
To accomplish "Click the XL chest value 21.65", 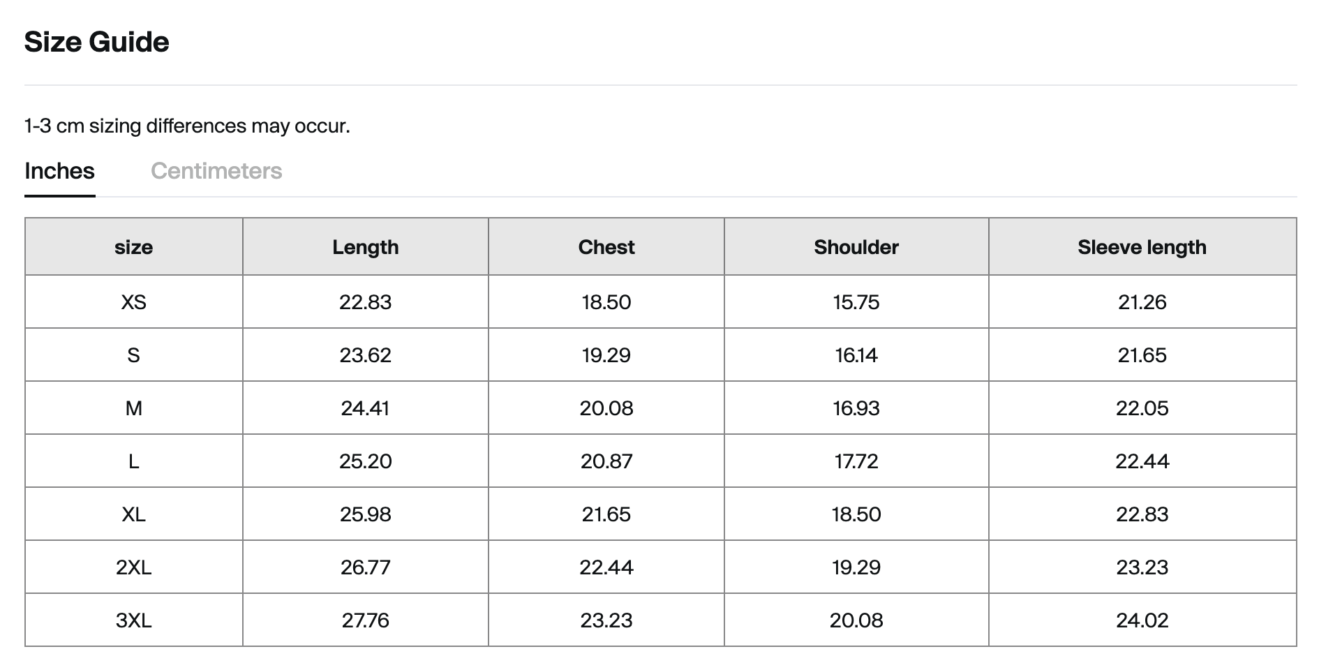I will (606, 514).
